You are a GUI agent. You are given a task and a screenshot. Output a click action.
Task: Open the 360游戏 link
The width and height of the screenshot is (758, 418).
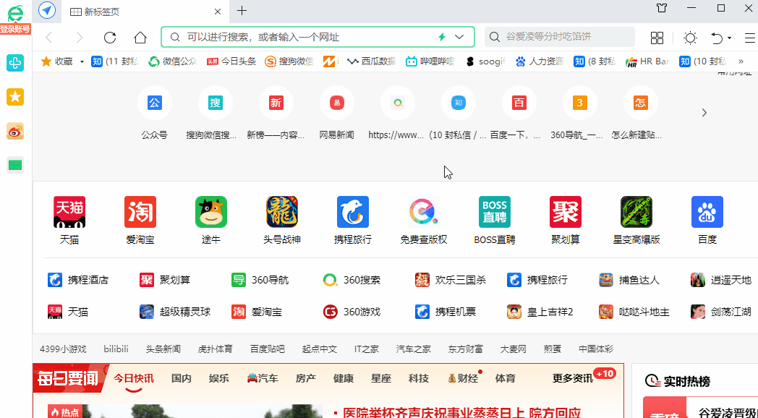[352, 312]
